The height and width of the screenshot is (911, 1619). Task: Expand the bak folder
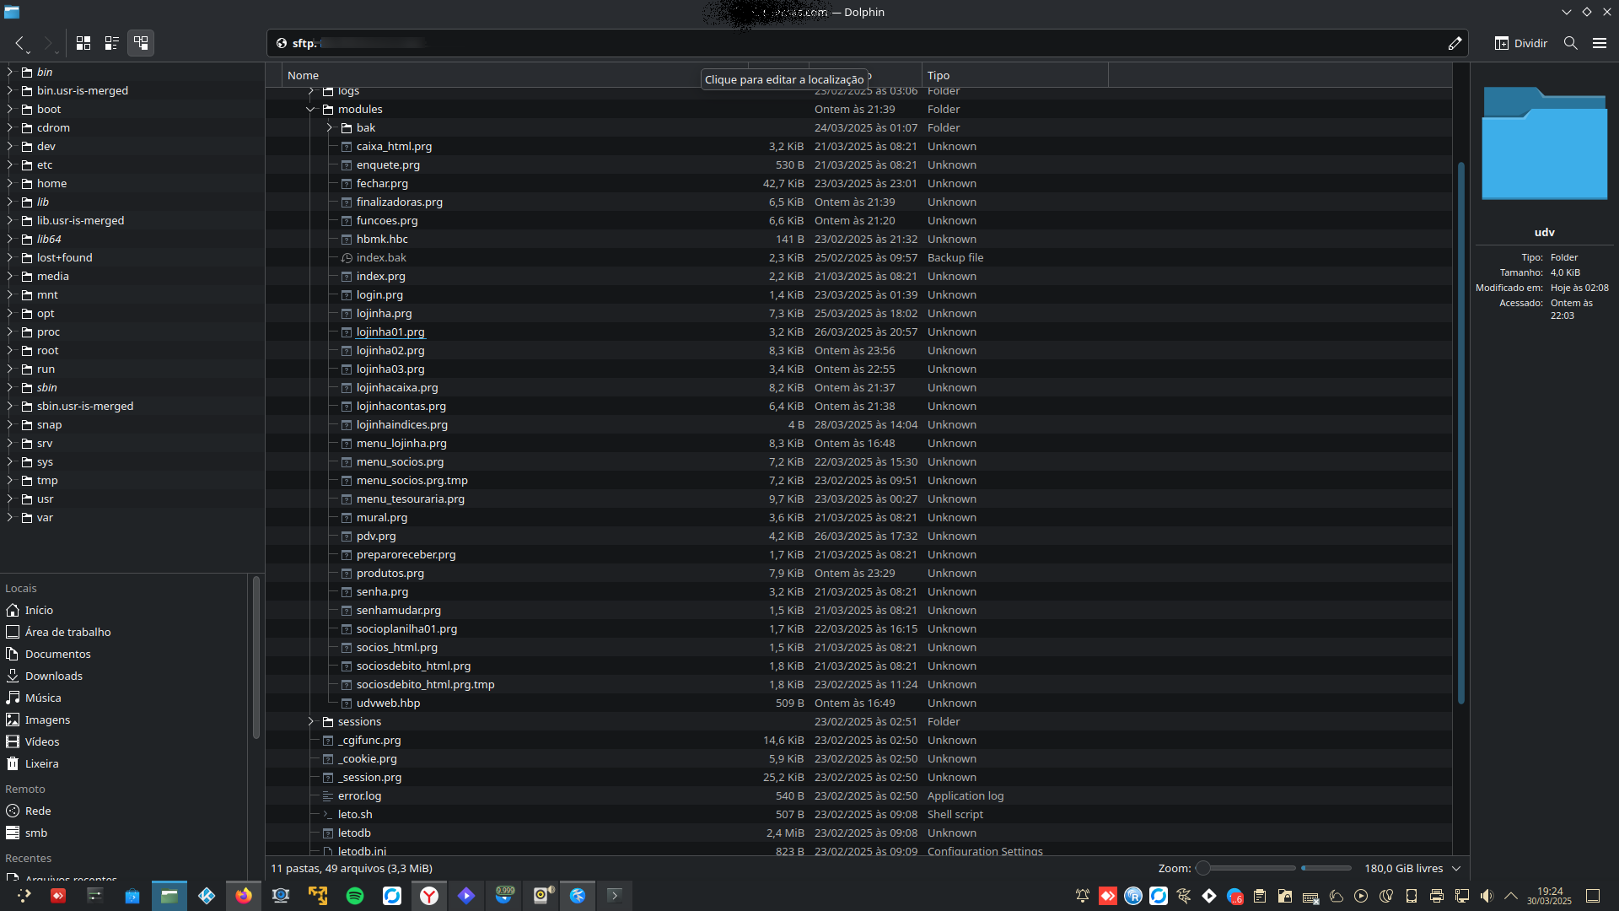[329, 128]
